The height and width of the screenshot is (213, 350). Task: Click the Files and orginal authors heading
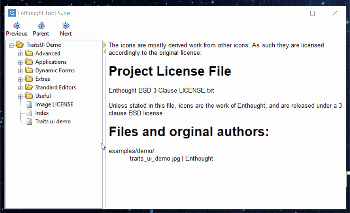pos(189,132)
